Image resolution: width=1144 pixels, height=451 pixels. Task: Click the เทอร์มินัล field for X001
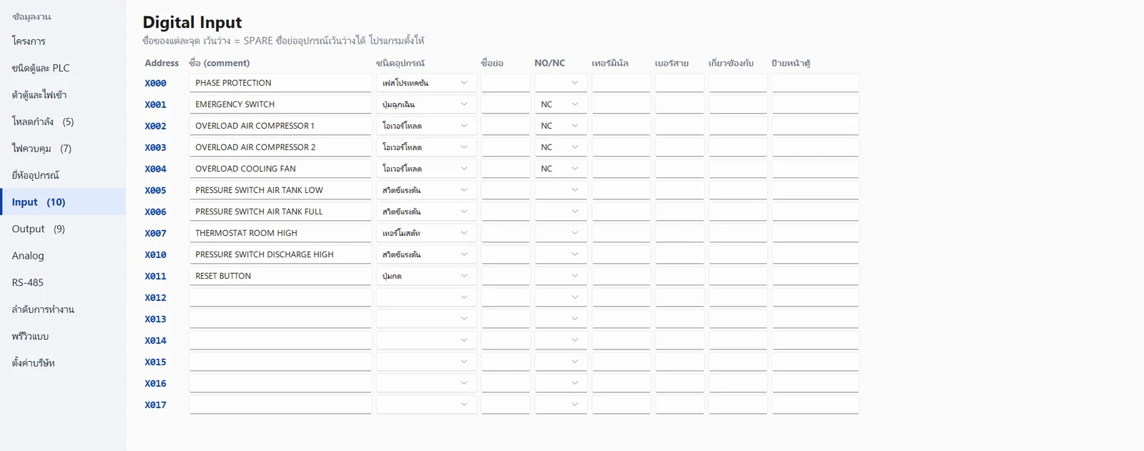pos(621,104)
